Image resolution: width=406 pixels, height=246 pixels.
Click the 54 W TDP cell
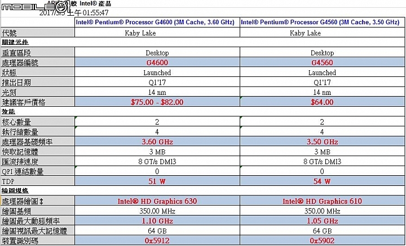point(322,181)
